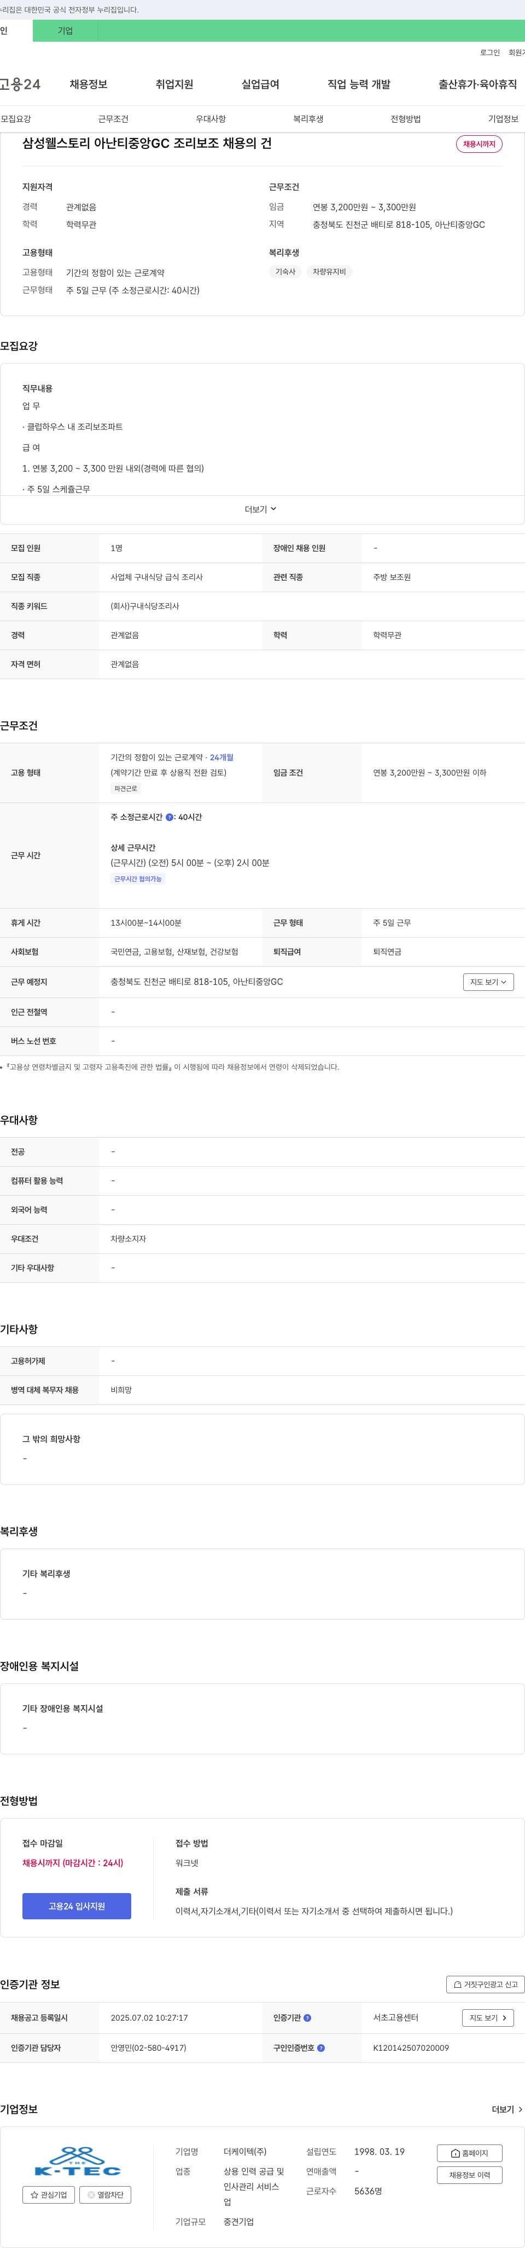This screenshot has width=525, height=2248.
Task: Click the 채용시까지 badge
Action: pos(479,144)
